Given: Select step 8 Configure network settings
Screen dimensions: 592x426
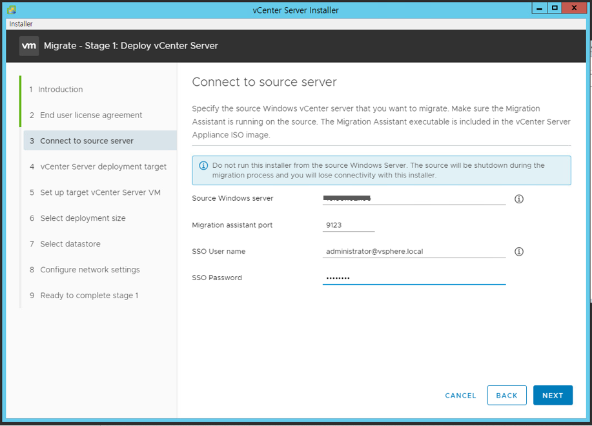Looking at the screenshot, I should pyautogui.click(x=85, y=270).
